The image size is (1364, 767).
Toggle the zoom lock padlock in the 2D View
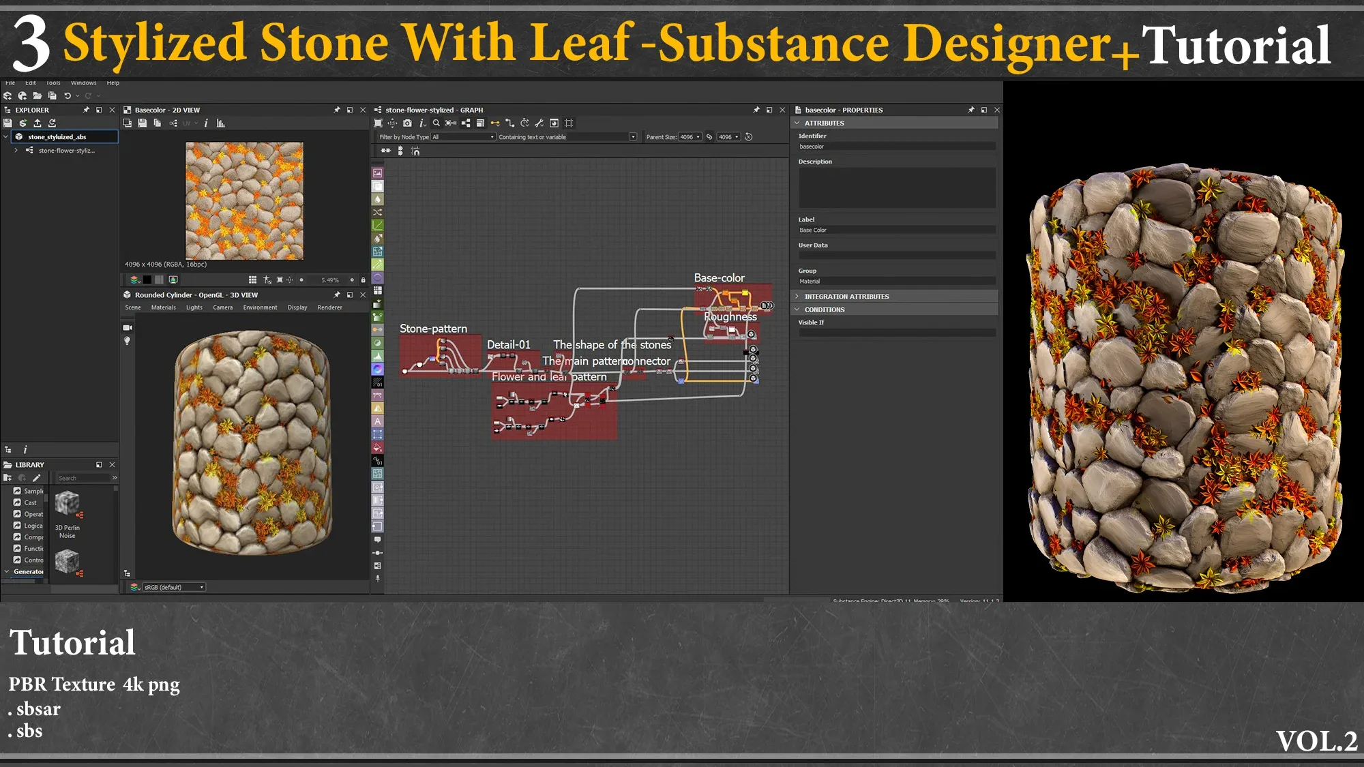pyautogui.click(x=363, y=280)
